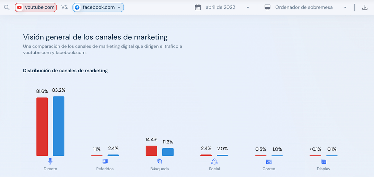Click the Correo envelope icon
The image size is (374, 177).
tap(269, 162)
